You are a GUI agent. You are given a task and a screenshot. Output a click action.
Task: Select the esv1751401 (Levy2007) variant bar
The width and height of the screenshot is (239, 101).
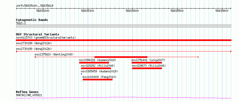point(147,63)
